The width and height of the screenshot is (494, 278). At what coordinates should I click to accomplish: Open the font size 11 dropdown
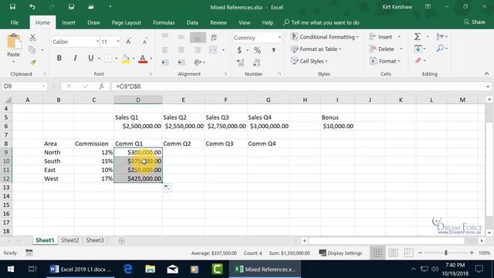pyautogui.click(x=118, y=42)
